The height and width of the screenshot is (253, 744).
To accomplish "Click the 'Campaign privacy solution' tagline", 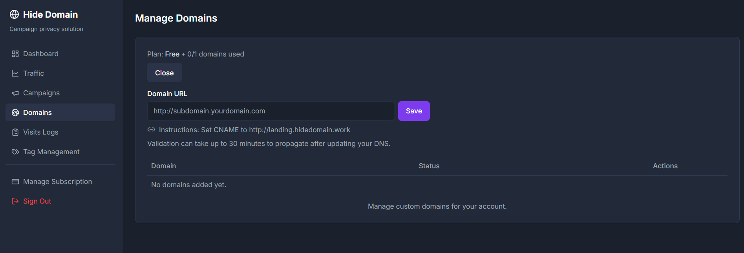I will (x=46, y=29).
